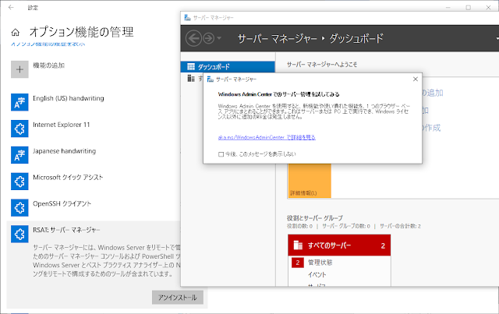Screen dimensions: 499x314
Task: Click the アンインストール button
Action: click(x=178, y=298)
